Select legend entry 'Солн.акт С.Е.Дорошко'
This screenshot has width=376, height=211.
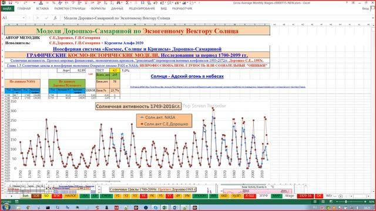[164, 124]
